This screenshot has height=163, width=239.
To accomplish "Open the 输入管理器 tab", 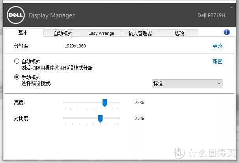I will coord(140,33).
